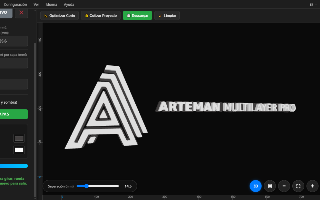The image size is (320, 200).
Task: Click the blue progress bar
Action: (x=14, y=166)
